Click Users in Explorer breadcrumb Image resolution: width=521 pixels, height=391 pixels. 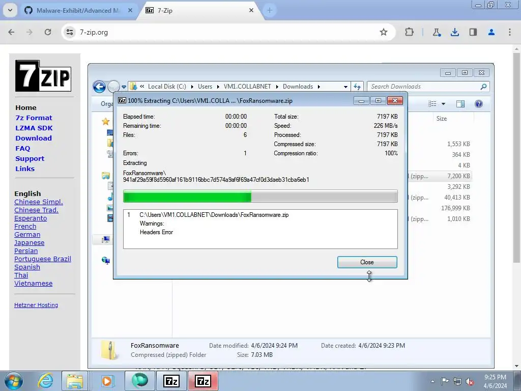click(x=205, y=87)
